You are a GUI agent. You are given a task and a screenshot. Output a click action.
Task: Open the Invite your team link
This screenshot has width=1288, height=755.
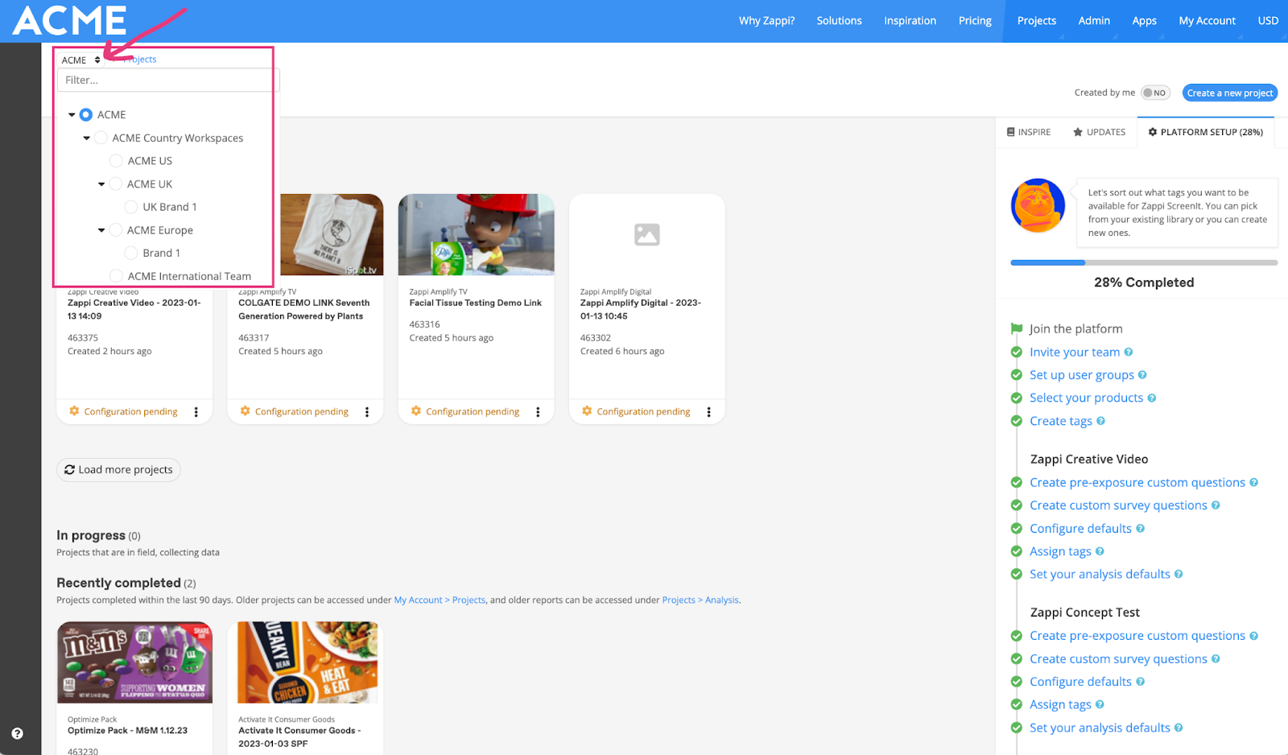[1075, 352]
